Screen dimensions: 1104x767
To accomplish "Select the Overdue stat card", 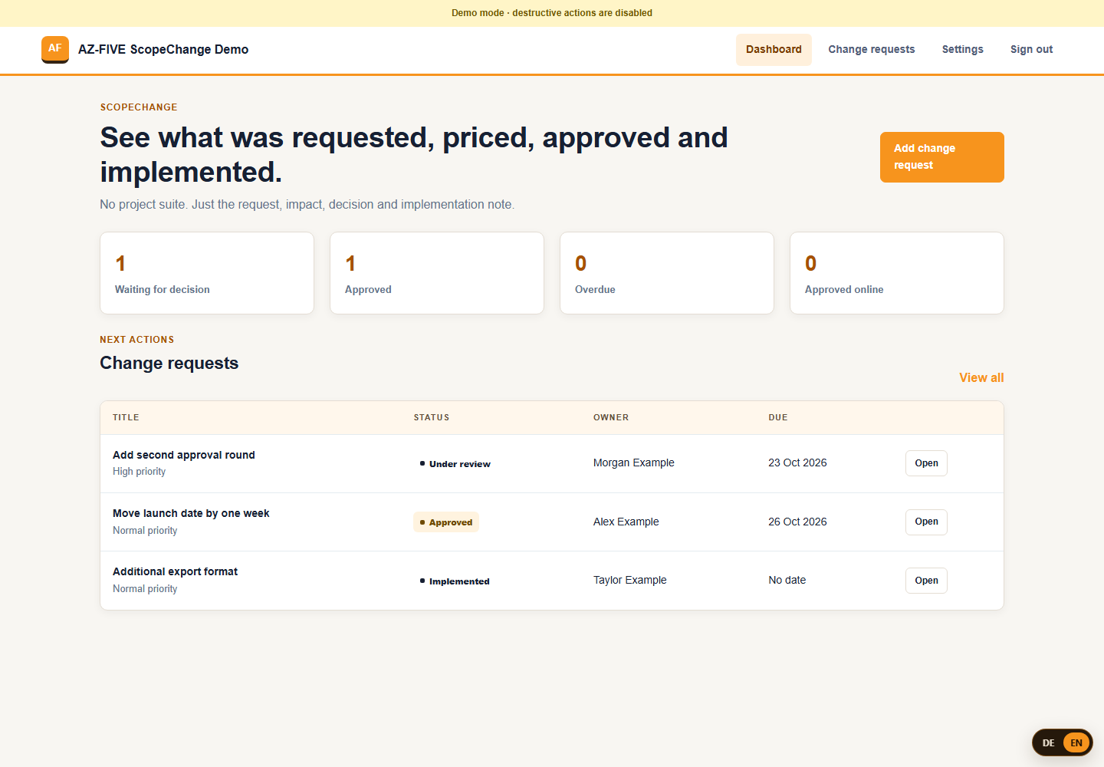I will pos(667,273).
